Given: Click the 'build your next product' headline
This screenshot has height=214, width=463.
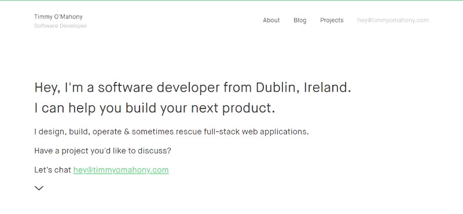Looking at the screenshot, I should (x=155, y=108).
